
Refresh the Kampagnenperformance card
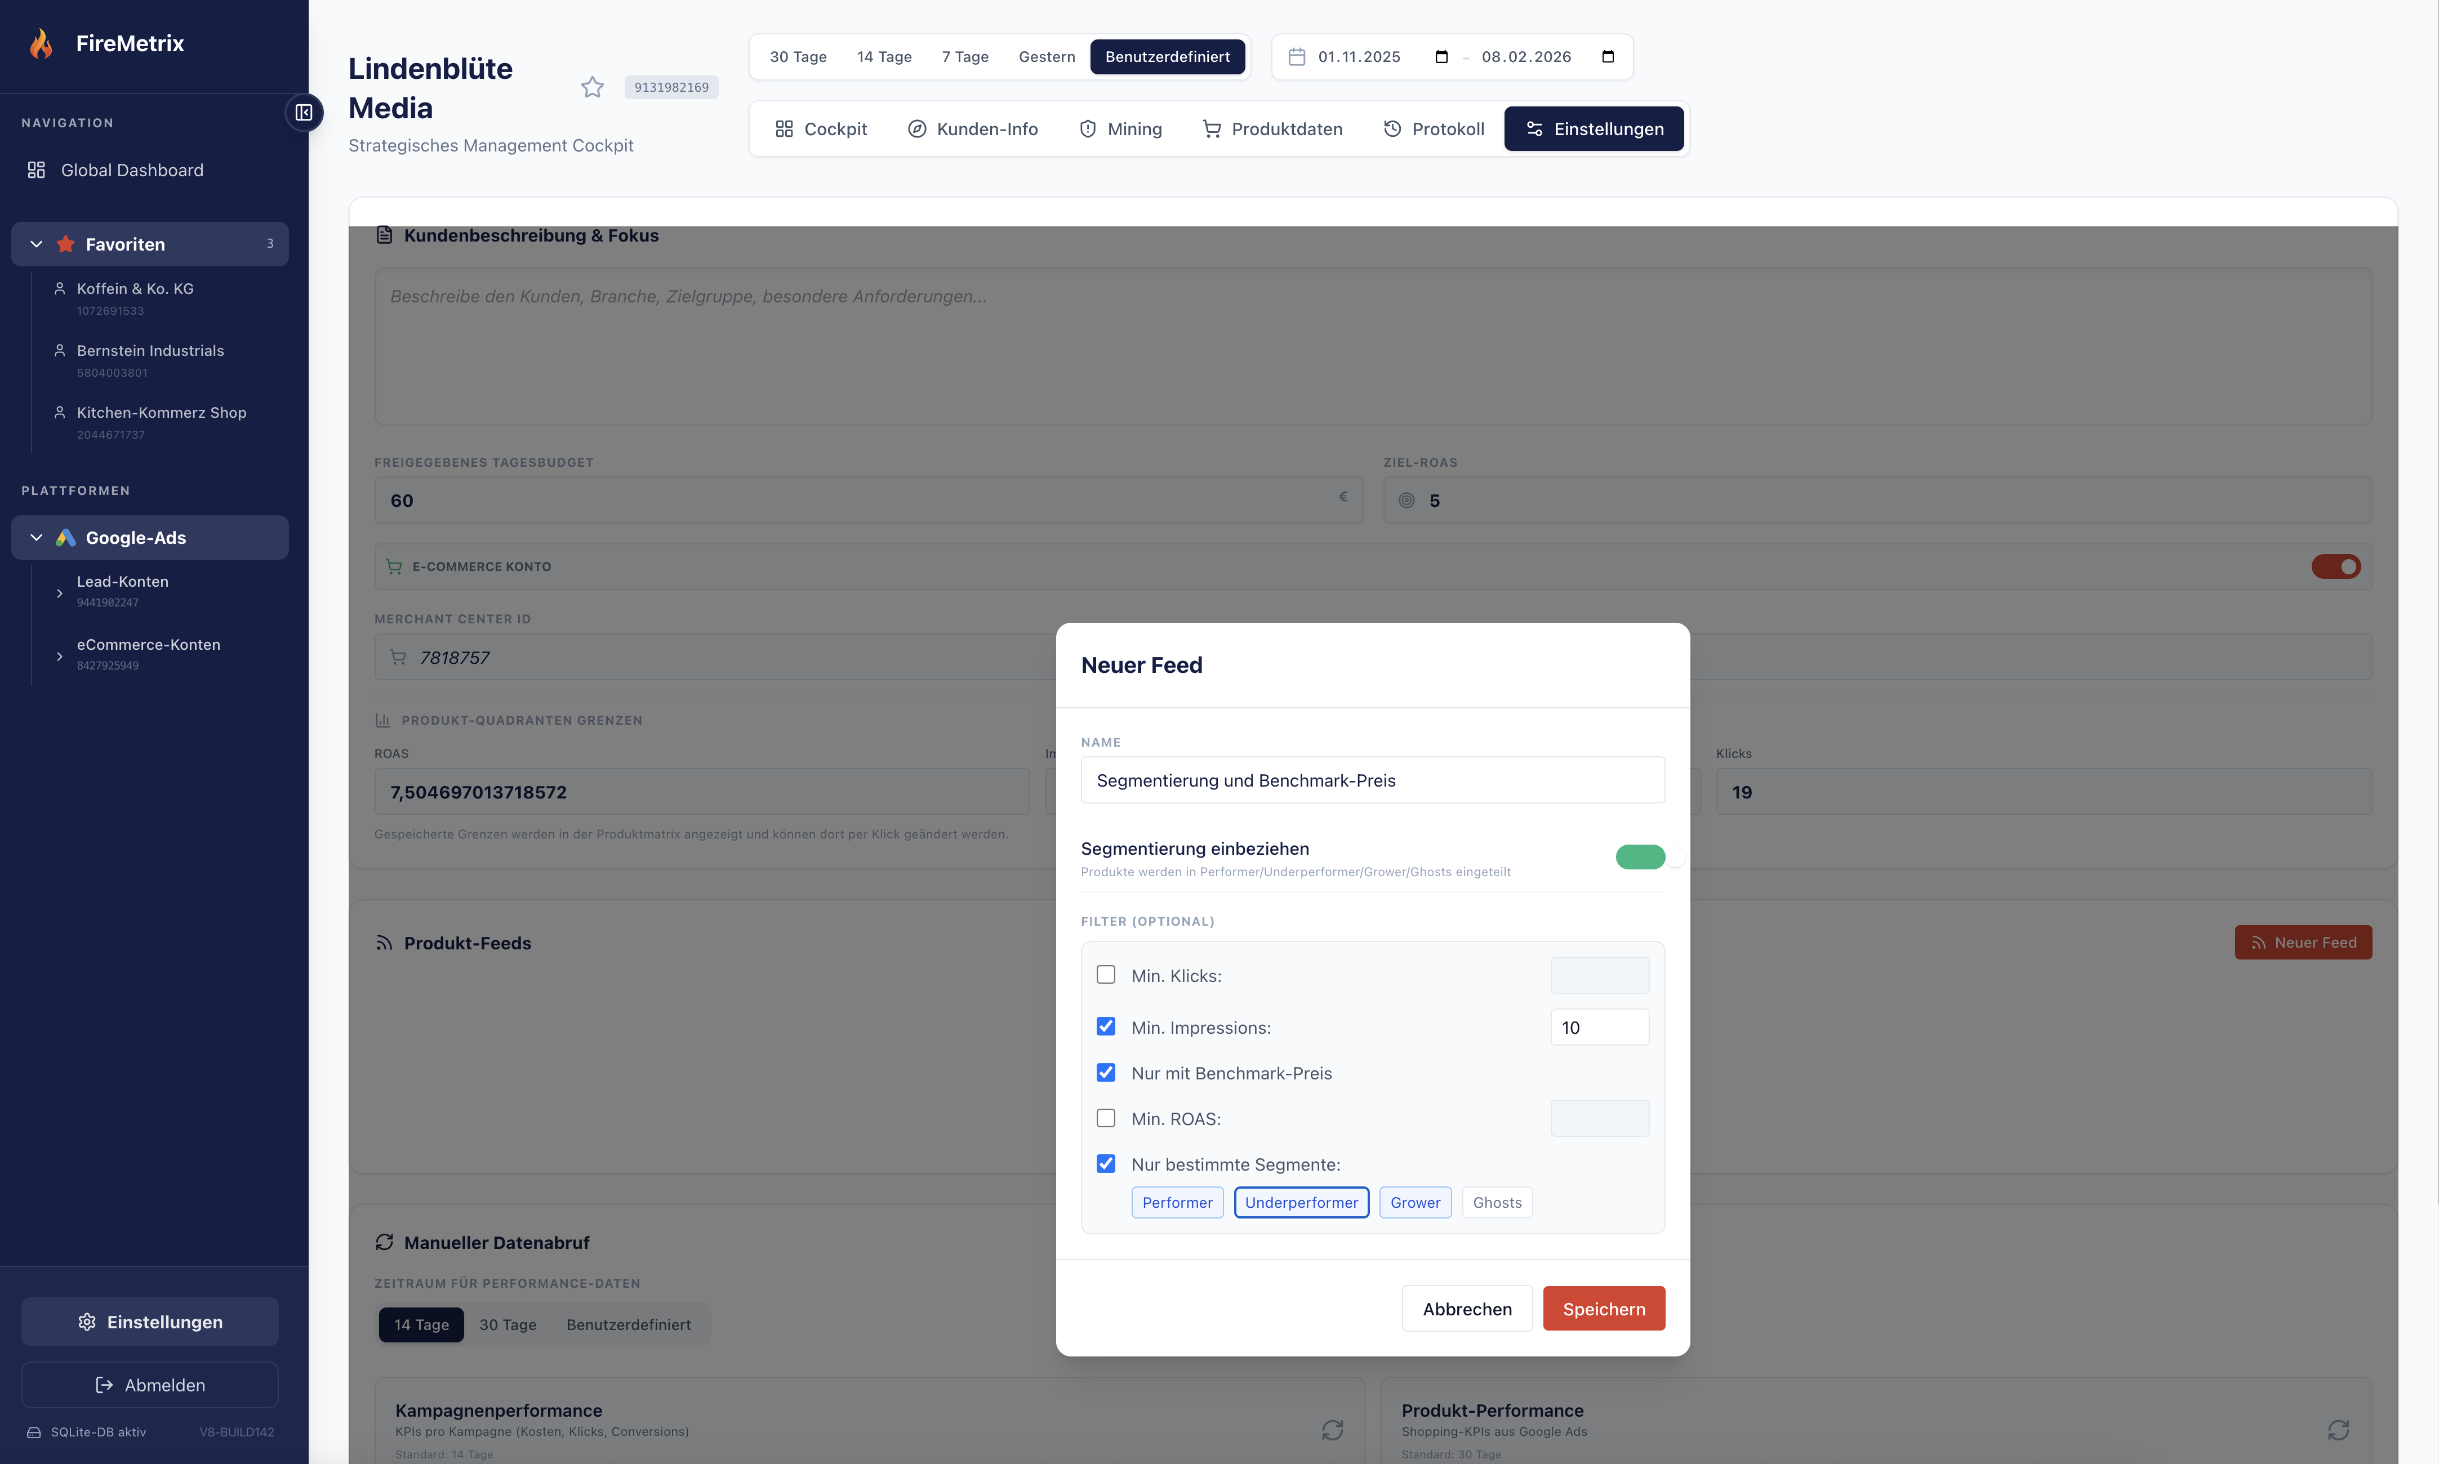point(1333,1430)
